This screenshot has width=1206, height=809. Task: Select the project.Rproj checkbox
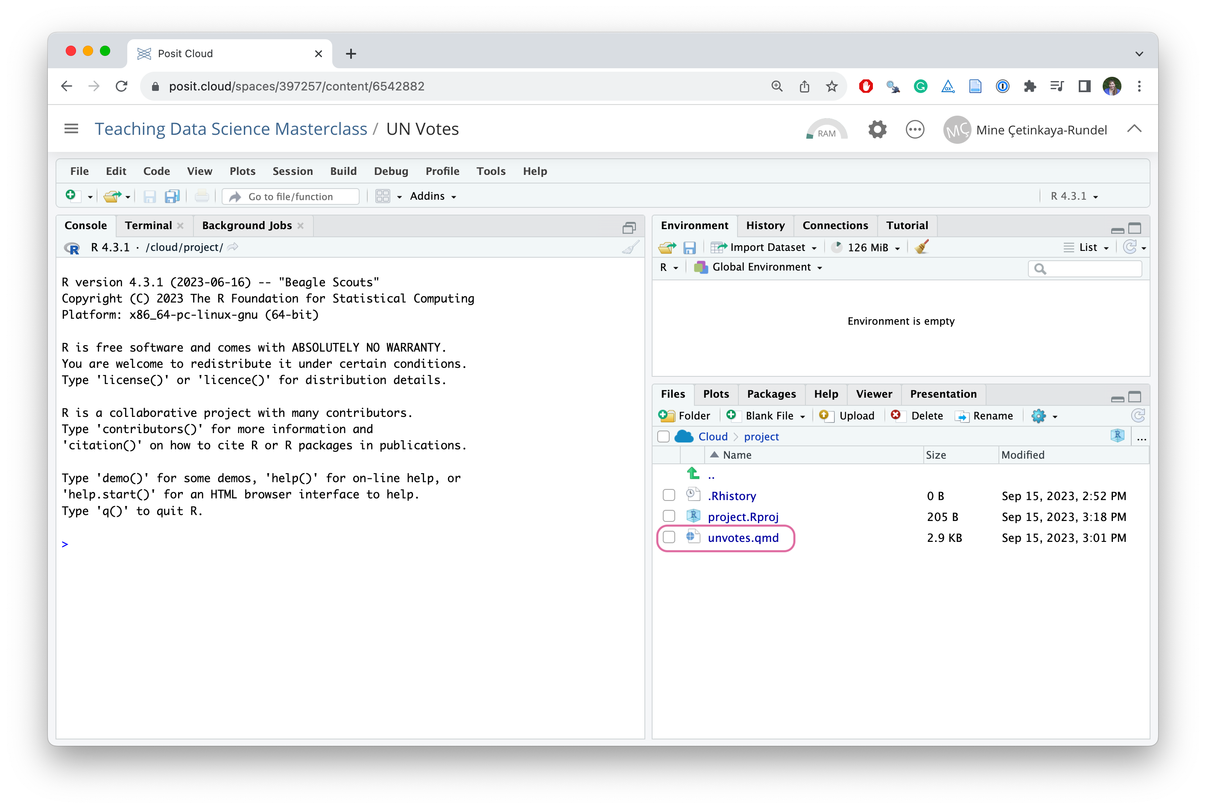pyautogui.click(x=669, y=516)
